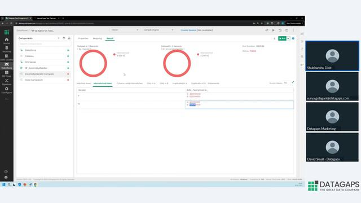Image resolution: width=361 pixels, height=203 pixels.
Task: Open the Data Quality section in the sidebar
Action: tap(6, 58)
